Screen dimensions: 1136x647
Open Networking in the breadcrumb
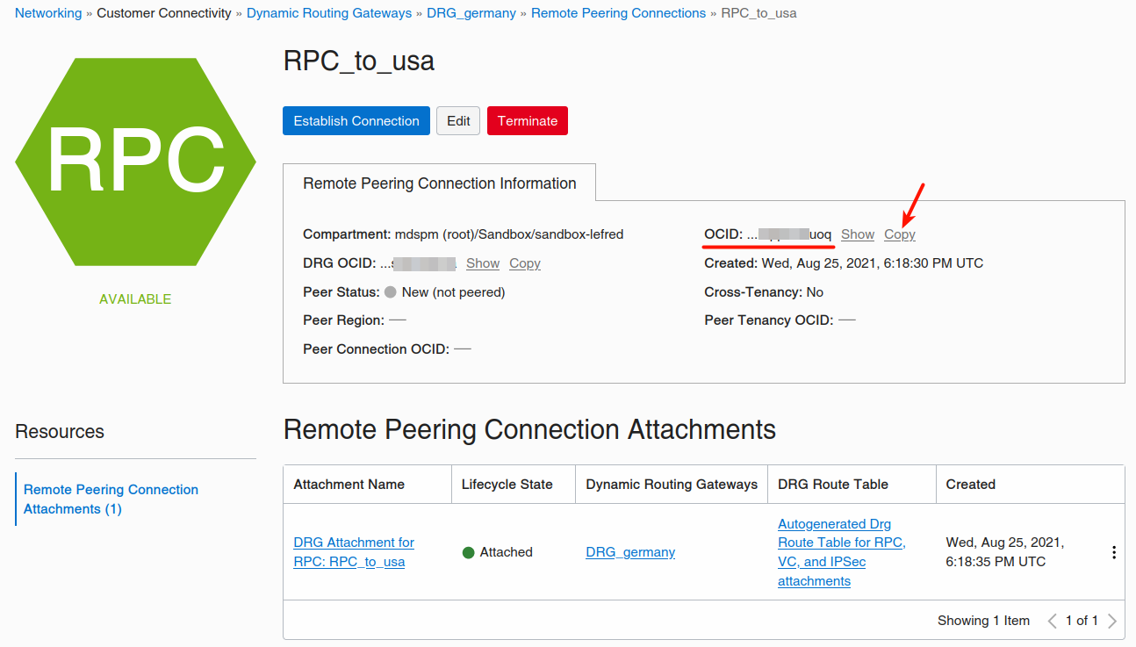pos(48,13)
